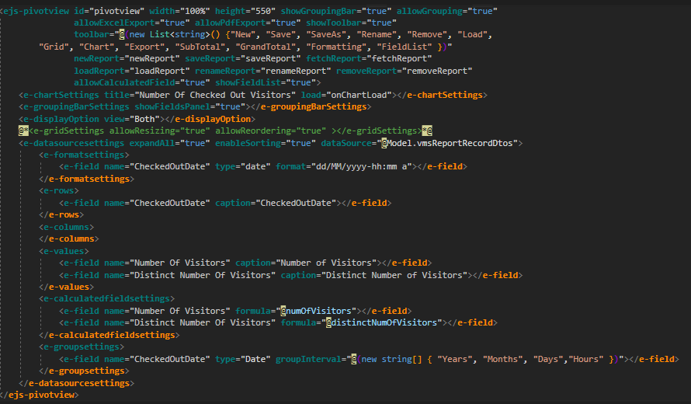Click the "dd/MM/yyyy-hh:mm a" format string
This screenshot has height=404, width=691.
(x=363, y=167)
